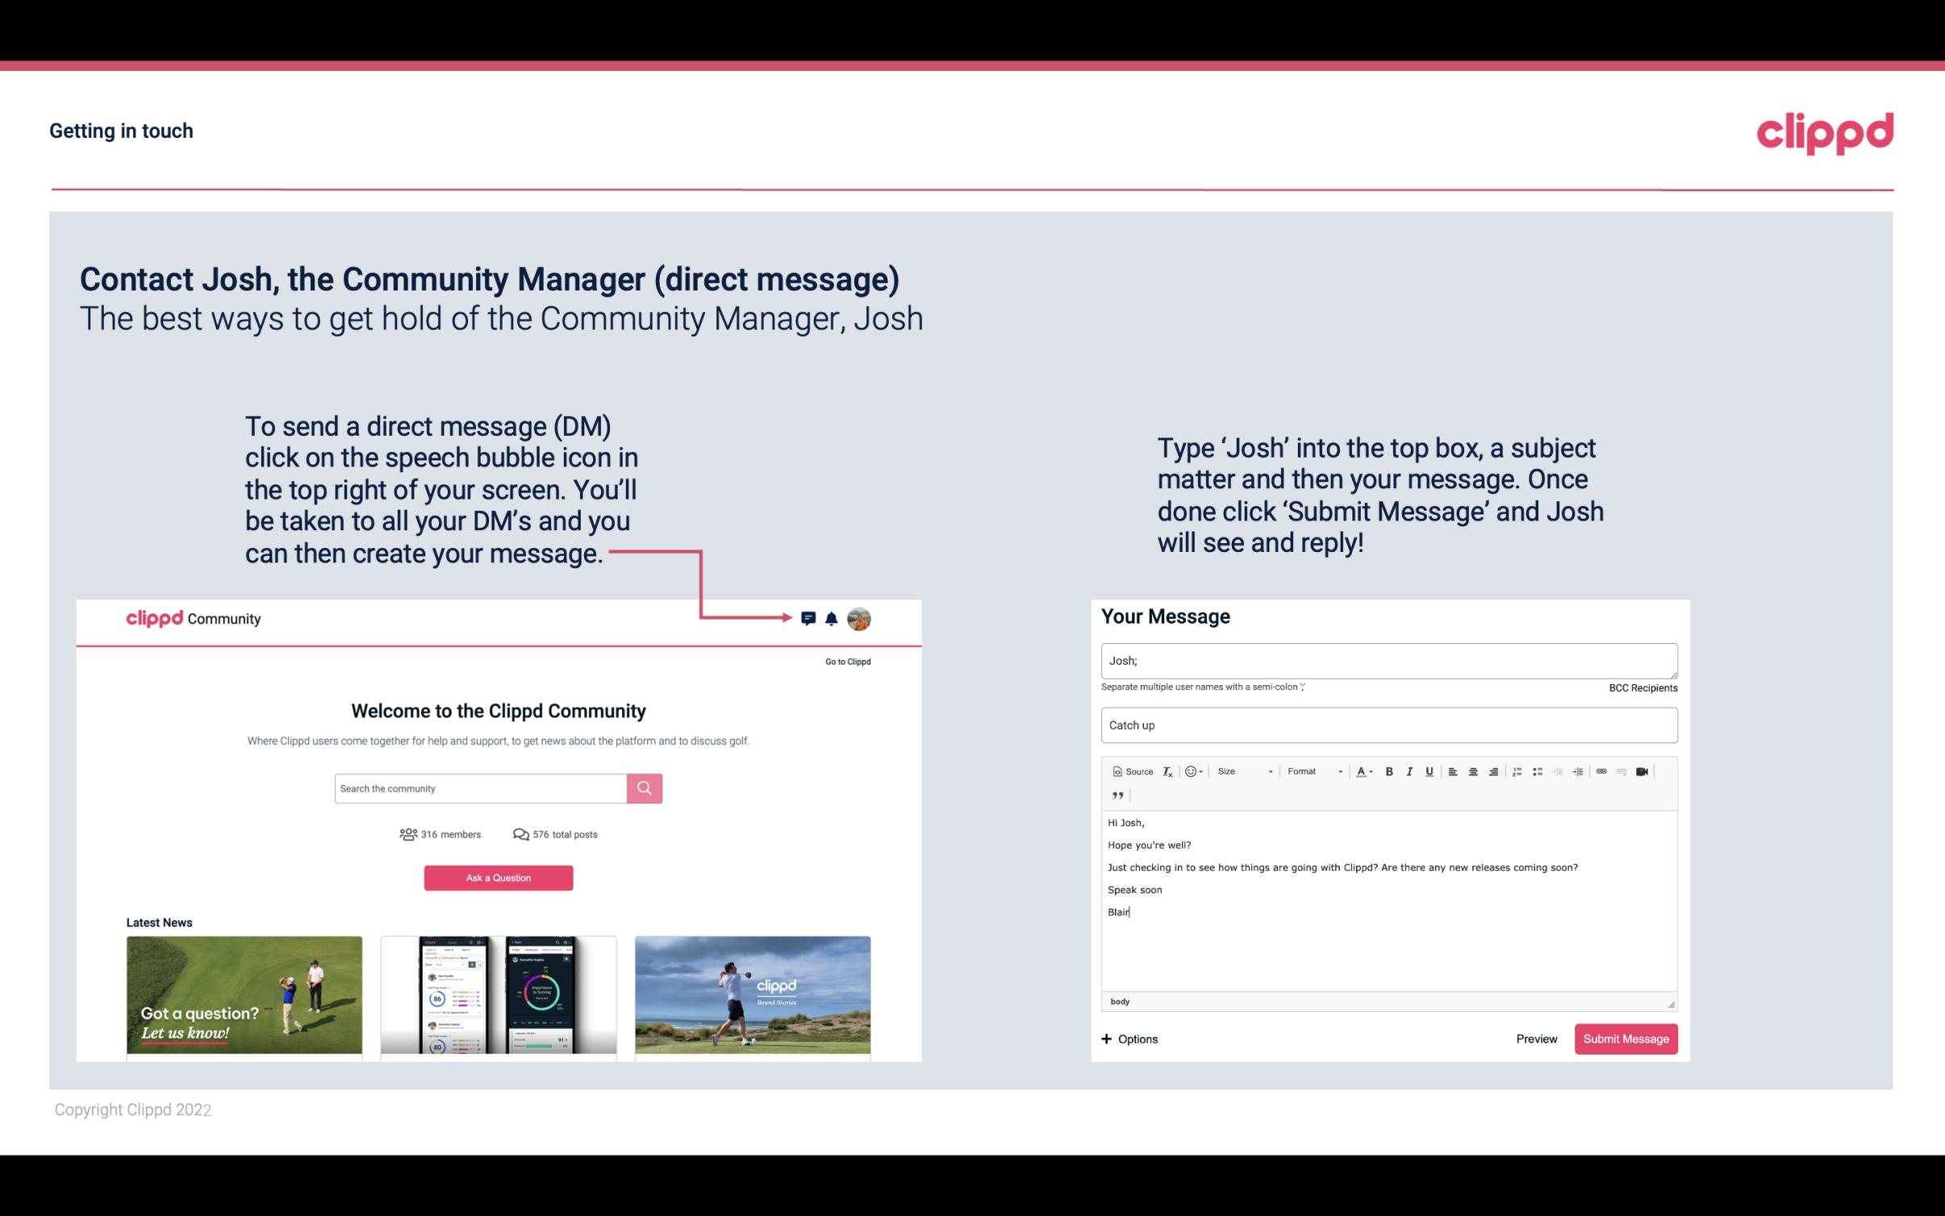Click the Ask a Question button

(499, 875)
